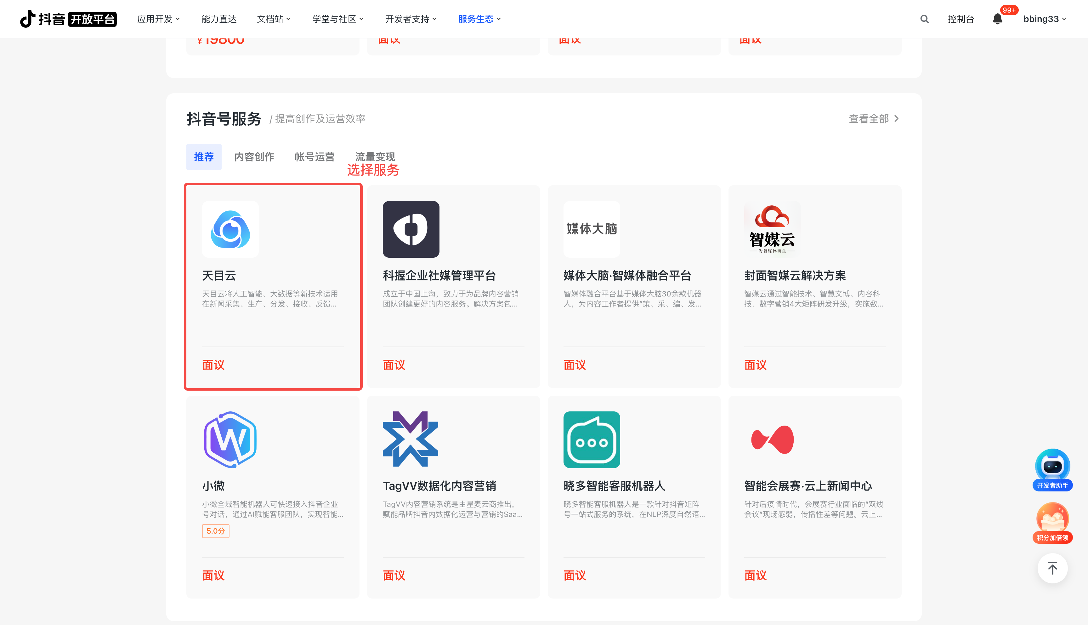Click 面议 price on 小微 card

213,575
